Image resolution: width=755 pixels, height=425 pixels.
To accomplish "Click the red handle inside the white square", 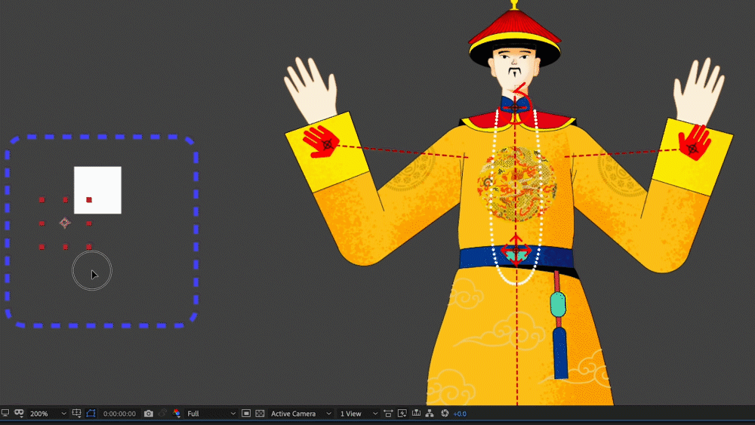I will 89,200.
